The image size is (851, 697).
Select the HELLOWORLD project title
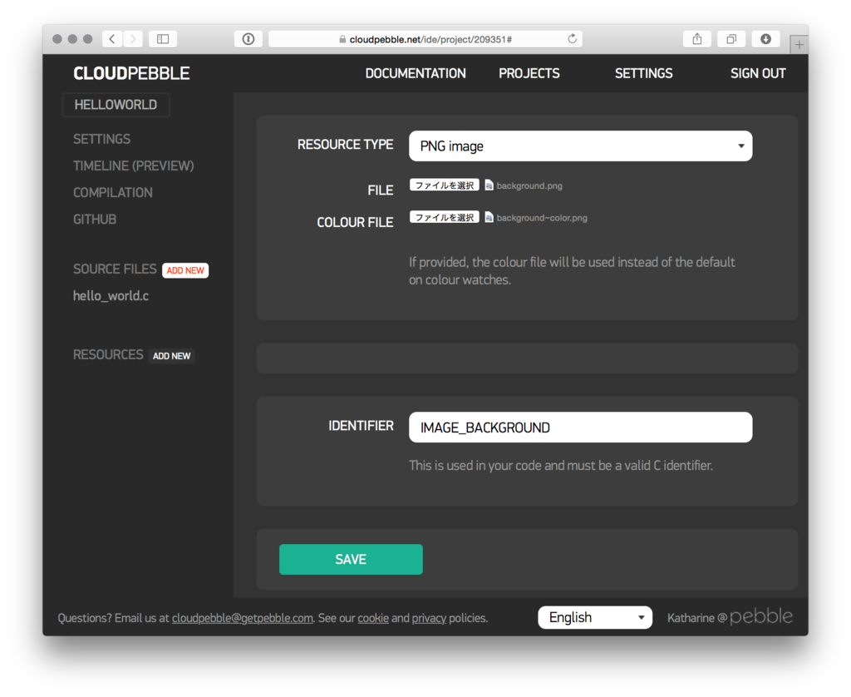[x=116, y=105]
